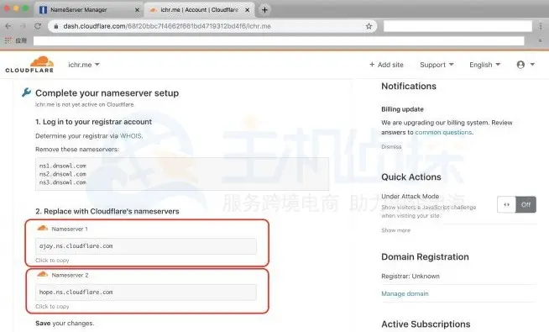Screen dimensions: 549x332
Task: Open the English language dropdown
Action: tap(484, 65)
